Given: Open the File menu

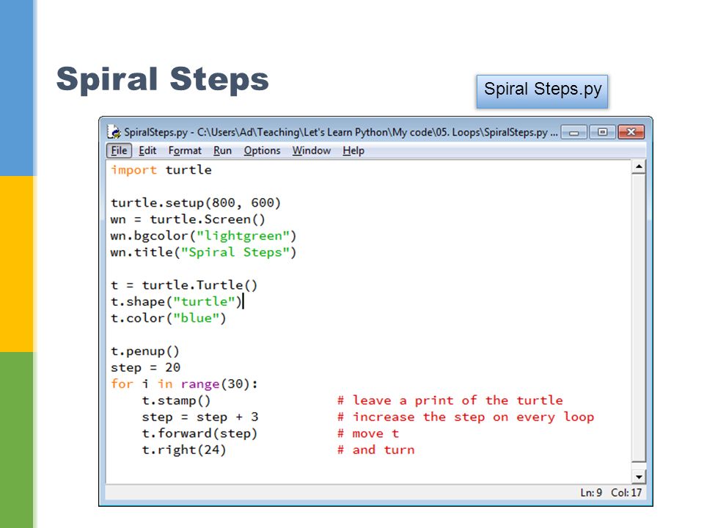Looking at the screenshot, I should (119, 150).
